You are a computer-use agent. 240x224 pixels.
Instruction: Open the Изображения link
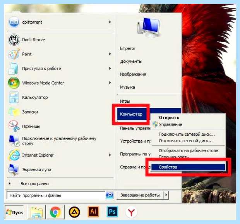pos(133,74)
